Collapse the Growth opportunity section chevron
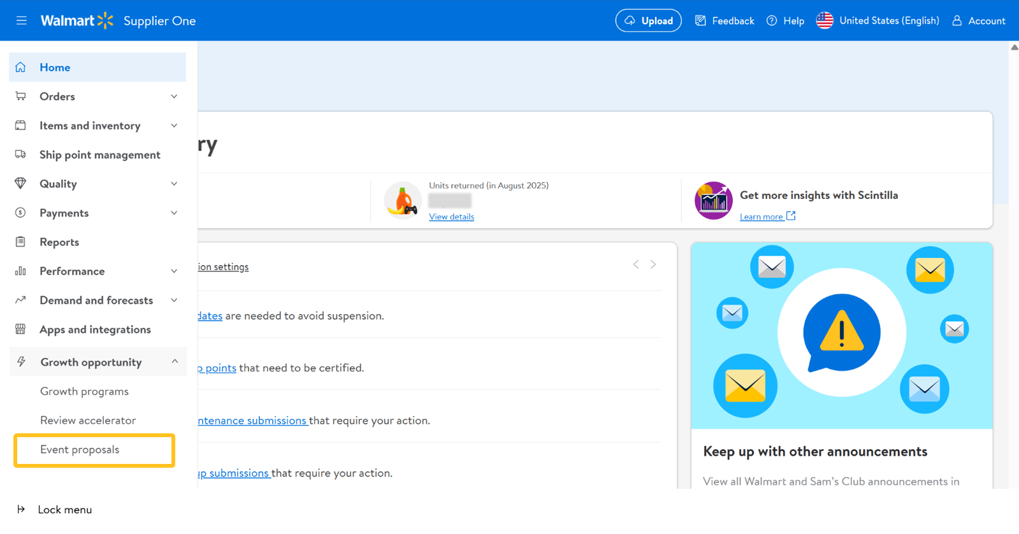 [x=175, y=361]
